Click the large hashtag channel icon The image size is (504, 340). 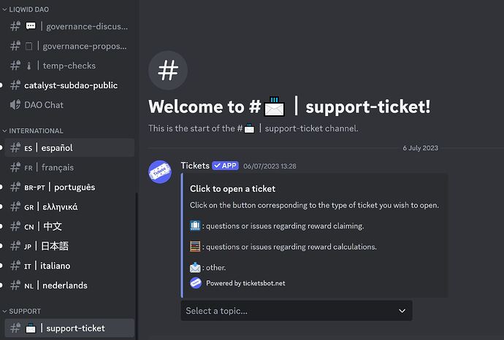pos(168,71)
